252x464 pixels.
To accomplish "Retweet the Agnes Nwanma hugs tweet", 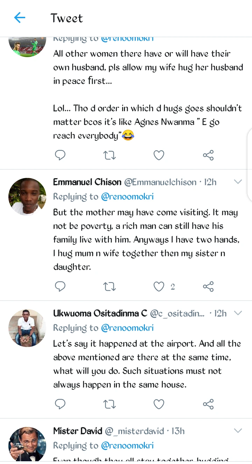I will pos(110,155).
